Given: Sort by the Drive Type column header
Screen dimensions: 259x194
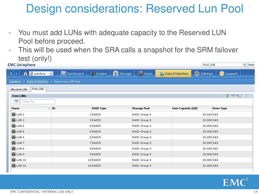Looking at the screenshot, I should tap(232, 108).
